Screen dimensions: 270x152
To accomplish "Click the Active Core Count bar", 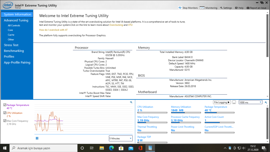I will tap(219, 123).
